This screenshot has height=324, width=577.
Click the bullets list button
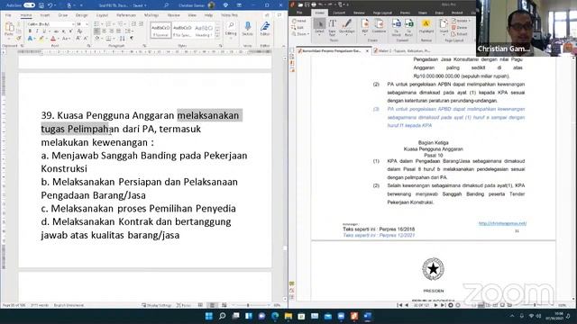[x=96, y=24]
